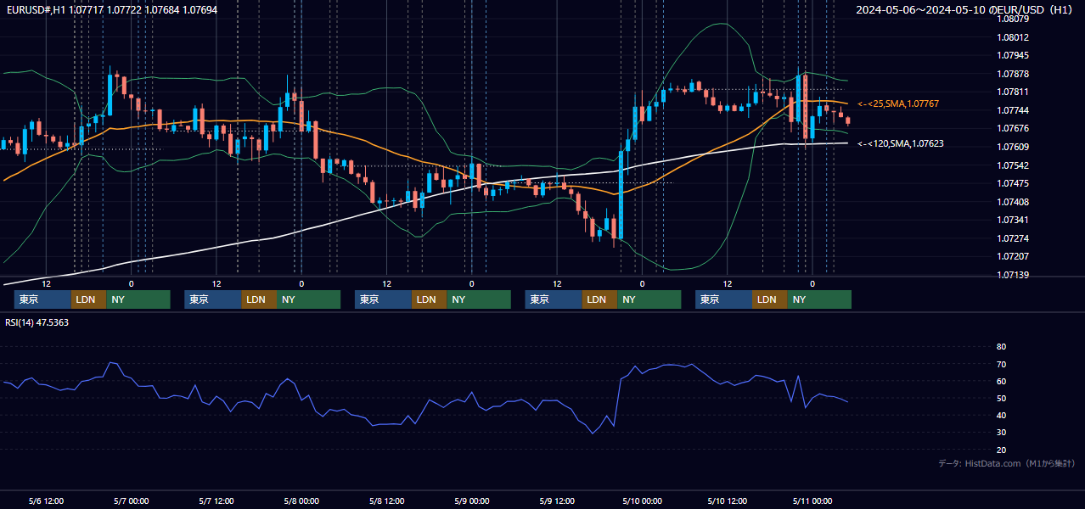Click price axis value 1.07811
1085x509 pixels.
point(1013,92)
